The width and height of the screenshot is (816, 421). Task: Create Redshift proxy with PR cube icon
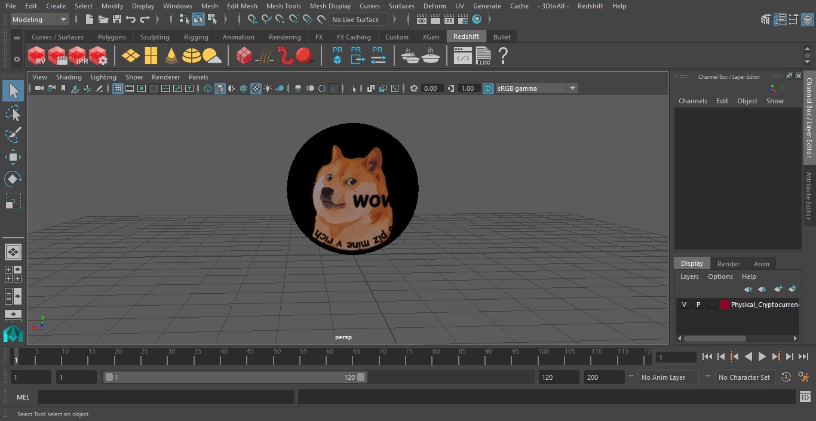point(338,56)
